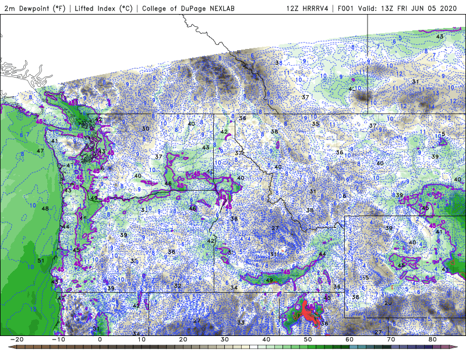466x350 pixels.
Task: Click the 10 tick label on color scale
Action: click(x=142, y=339)
